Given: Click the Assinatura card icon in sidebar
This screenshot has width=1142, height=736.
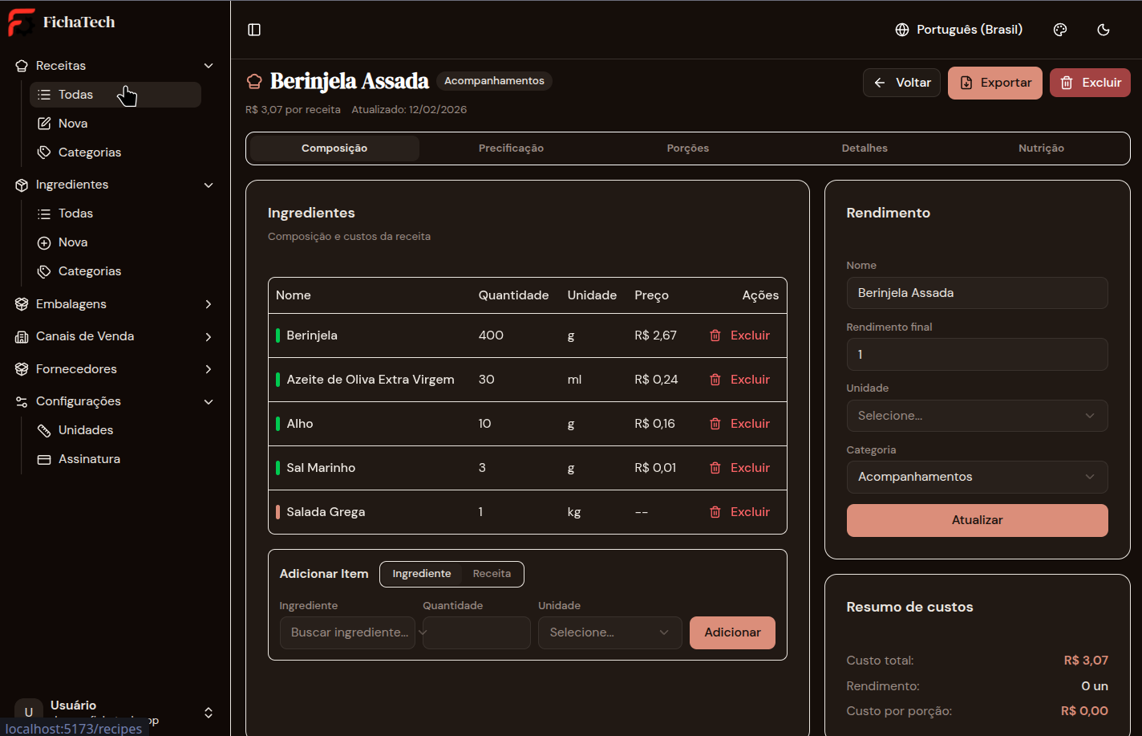Looking at the screenshot, I should (x=44, y=458).
